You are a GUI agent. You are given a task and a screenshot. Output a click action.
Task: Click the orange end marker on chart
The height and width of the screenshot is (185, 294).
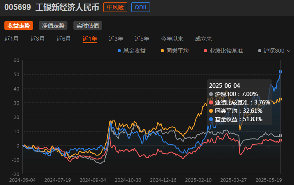click(280, 99)
